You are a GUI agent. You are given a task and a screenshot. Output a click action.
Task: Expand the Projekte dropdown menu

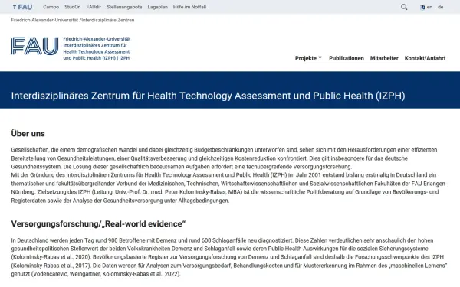point(308,58)
